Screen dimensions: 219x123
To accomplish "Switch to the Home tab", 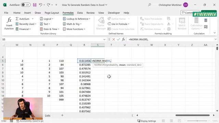I will tap(17, 13).
